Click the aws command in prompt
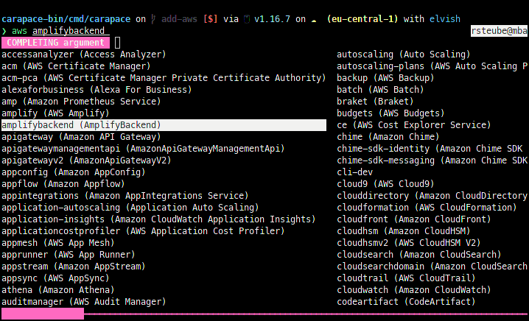The width and height of the screenshot is (529, 321). pos(19,31)
